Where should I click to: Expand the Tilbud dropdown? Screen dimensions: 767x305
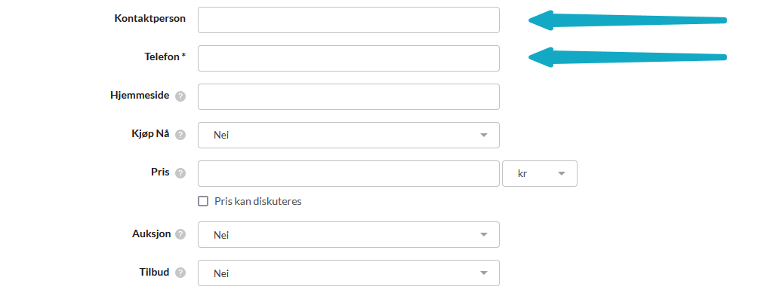[348, 273]
